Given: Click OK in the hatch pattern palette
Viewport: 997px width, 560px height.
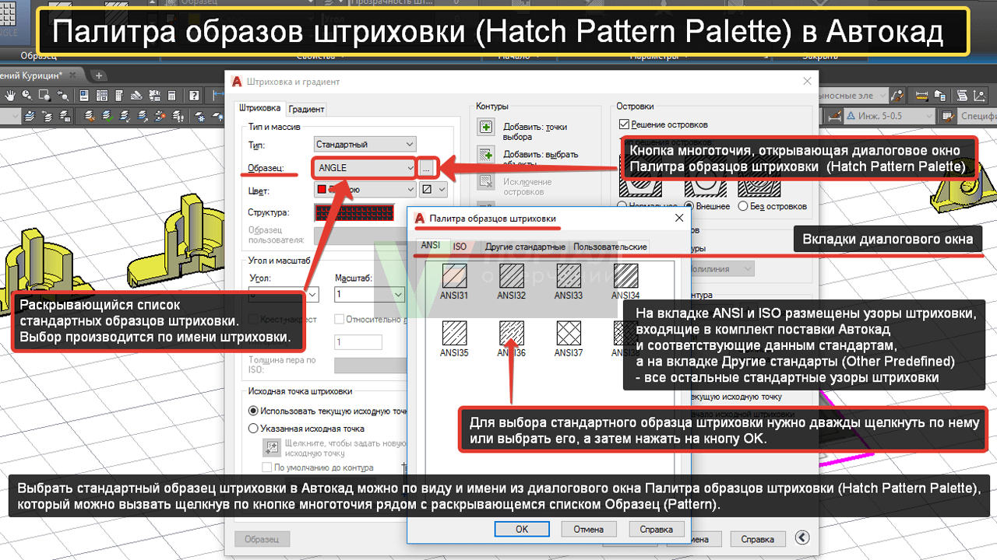Looking at the screenshot, I should (522, 529).
